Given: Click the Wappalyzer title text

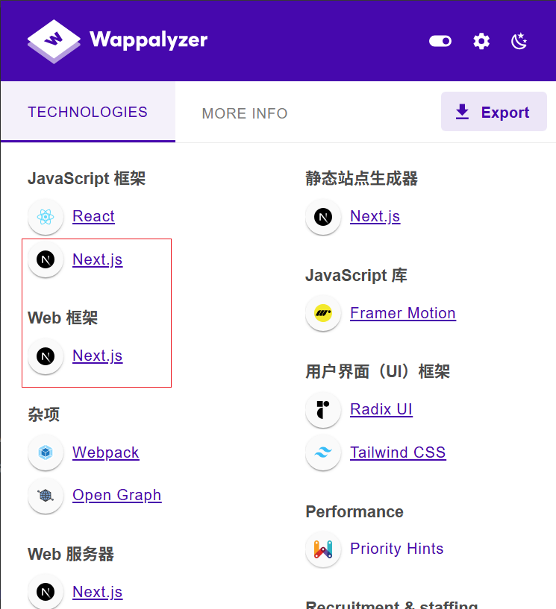Looking at the screenshot, I should (149, 40).
